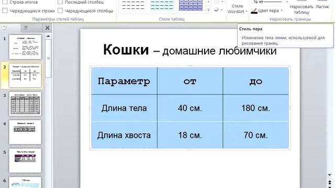The height and width of the screenshot is (188, 335).
Task: Click the от header cell
Action: point(190,81)
